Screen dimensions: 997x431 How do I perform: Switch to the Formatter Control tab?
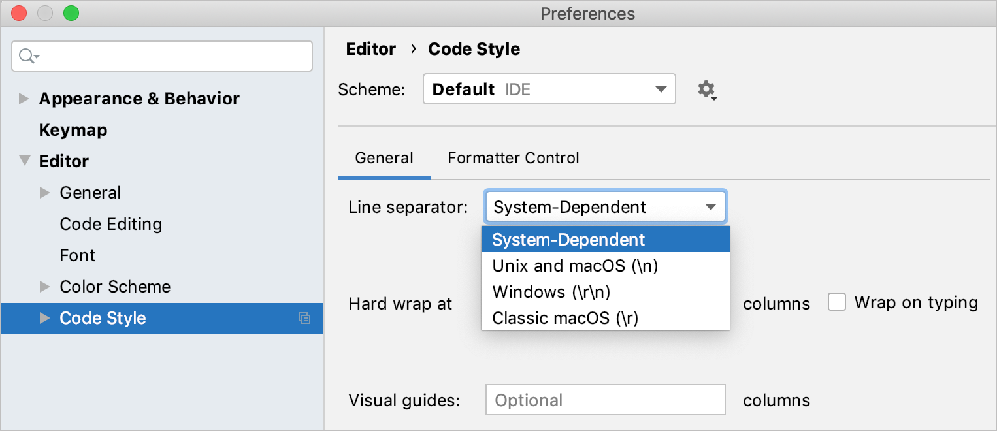pos(513,158)
